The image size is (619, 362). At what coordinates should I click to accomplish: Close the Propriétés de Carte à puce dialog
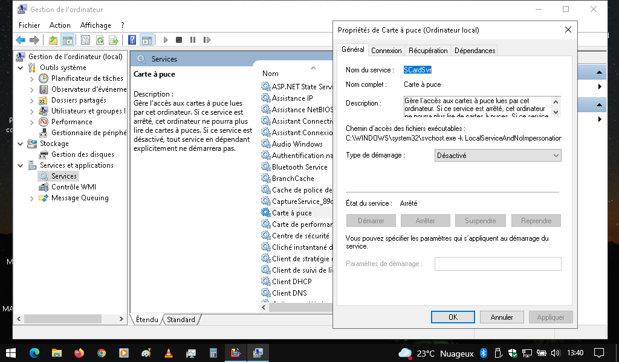[x=568, y=30]
